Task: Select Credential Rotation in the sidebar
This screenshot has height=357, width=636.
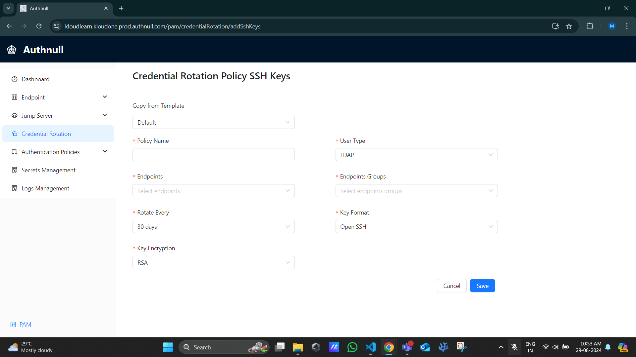Action: coord(46,134)
